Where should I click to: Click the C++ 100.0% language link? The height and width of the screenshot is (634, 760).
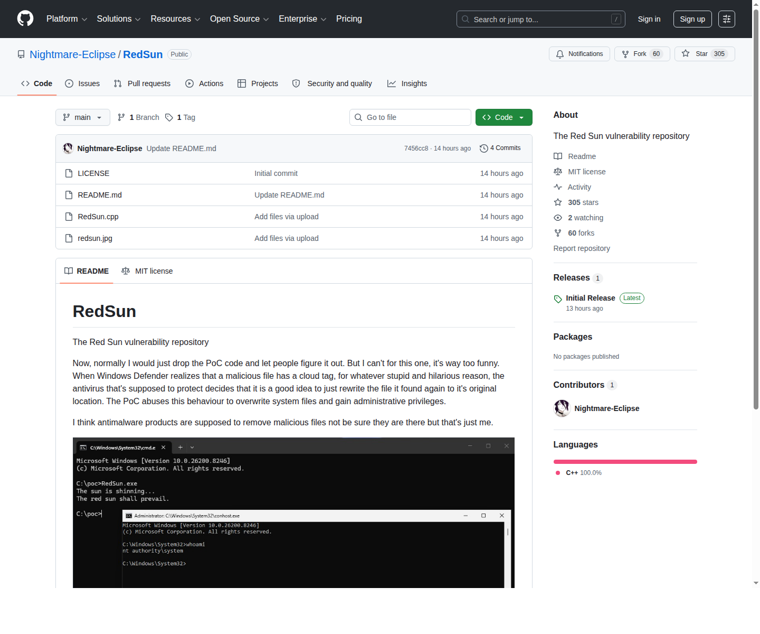pyautogui.click(x=578, y=473)
